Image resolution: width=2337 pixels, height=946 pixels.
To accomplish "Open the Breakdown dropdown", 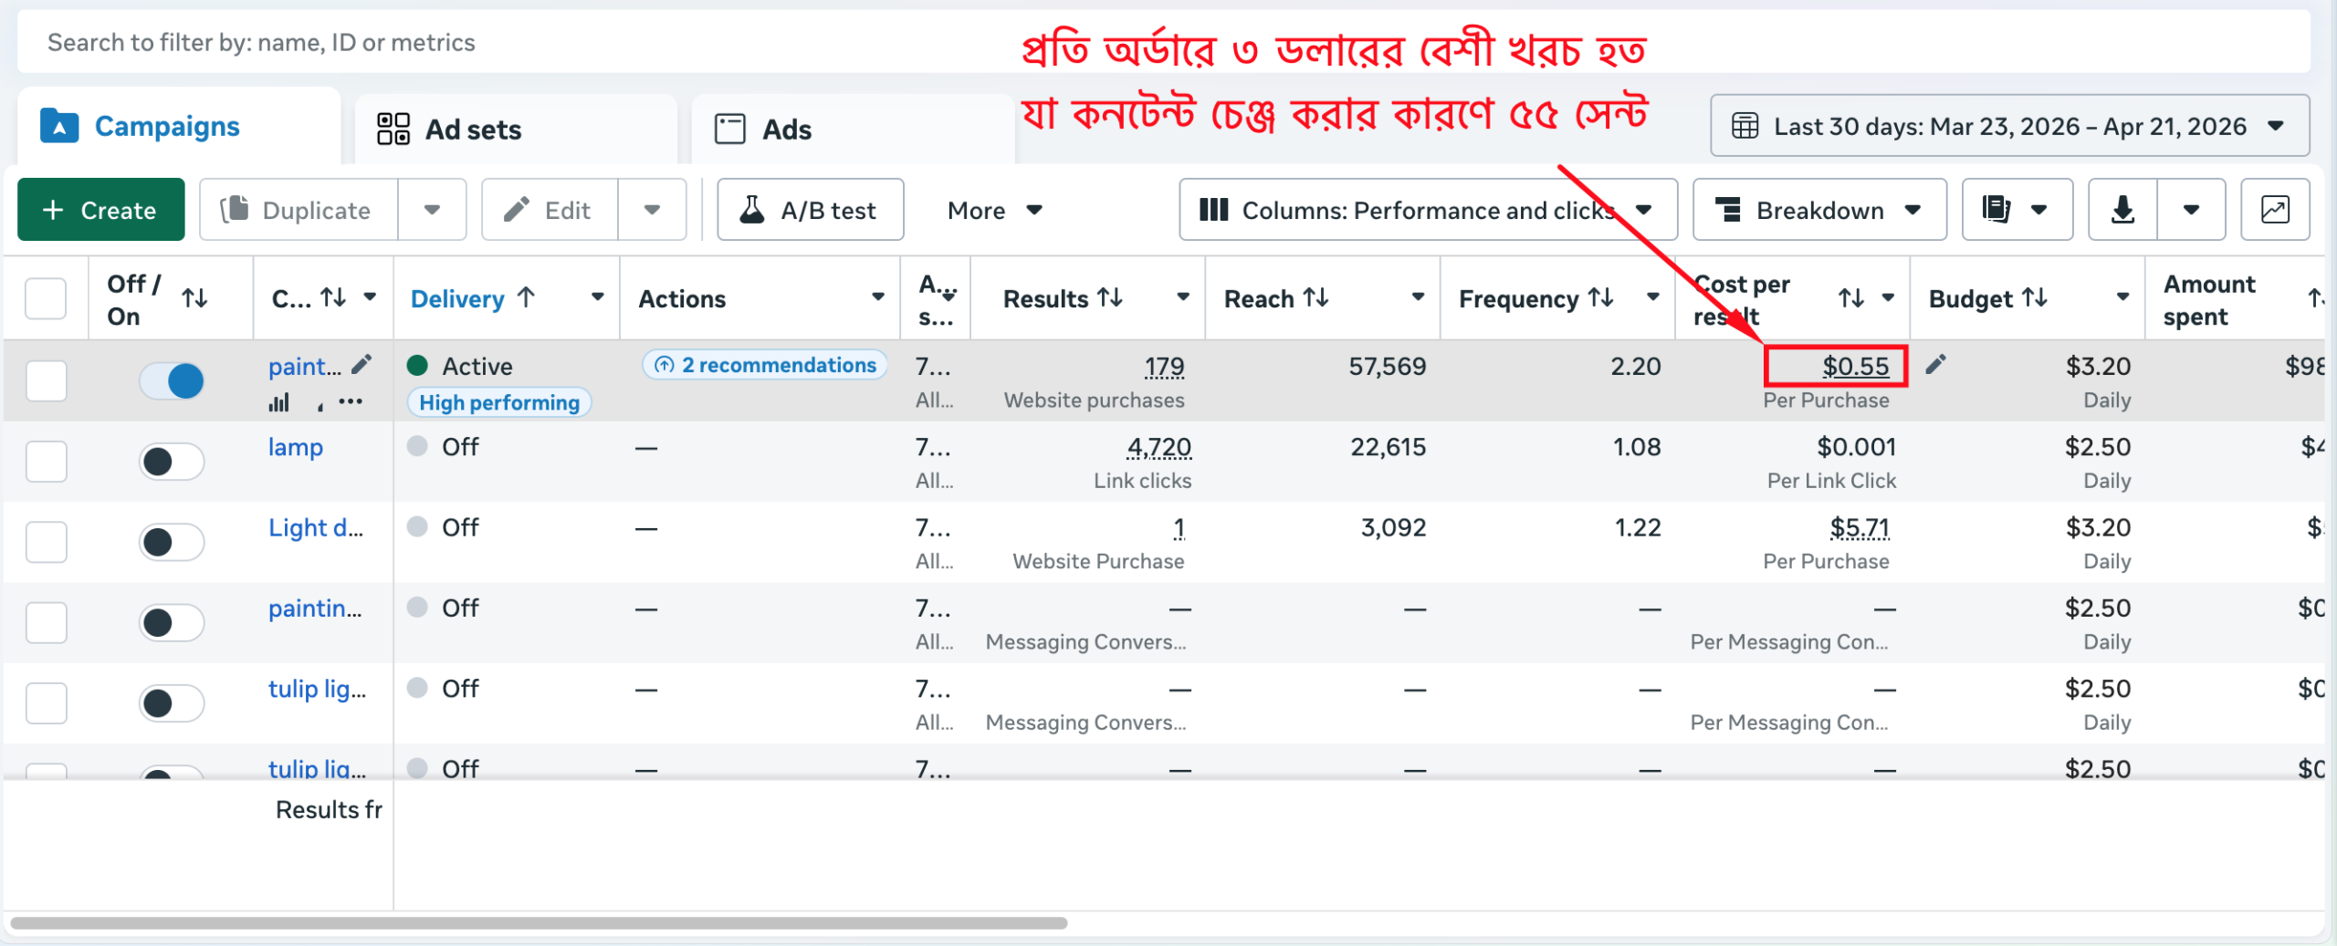I will click(x=1818, y=210).
